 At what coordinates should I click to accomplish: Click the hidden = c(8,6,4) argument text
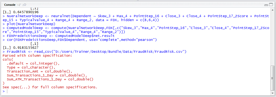[x=140, y=20]
